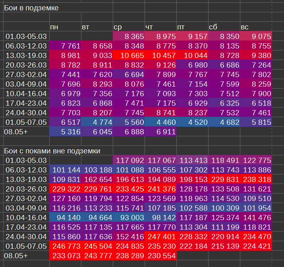Select the cell with value 127 160
This screenshot has height=267, width=284.
[65, 198]
